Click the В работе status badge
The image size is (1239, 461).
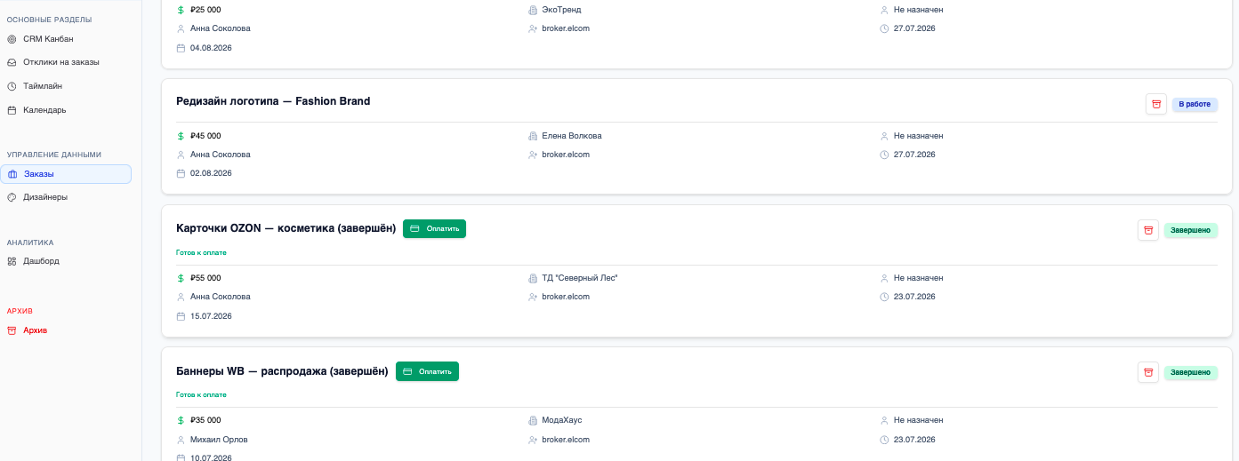1195,104
